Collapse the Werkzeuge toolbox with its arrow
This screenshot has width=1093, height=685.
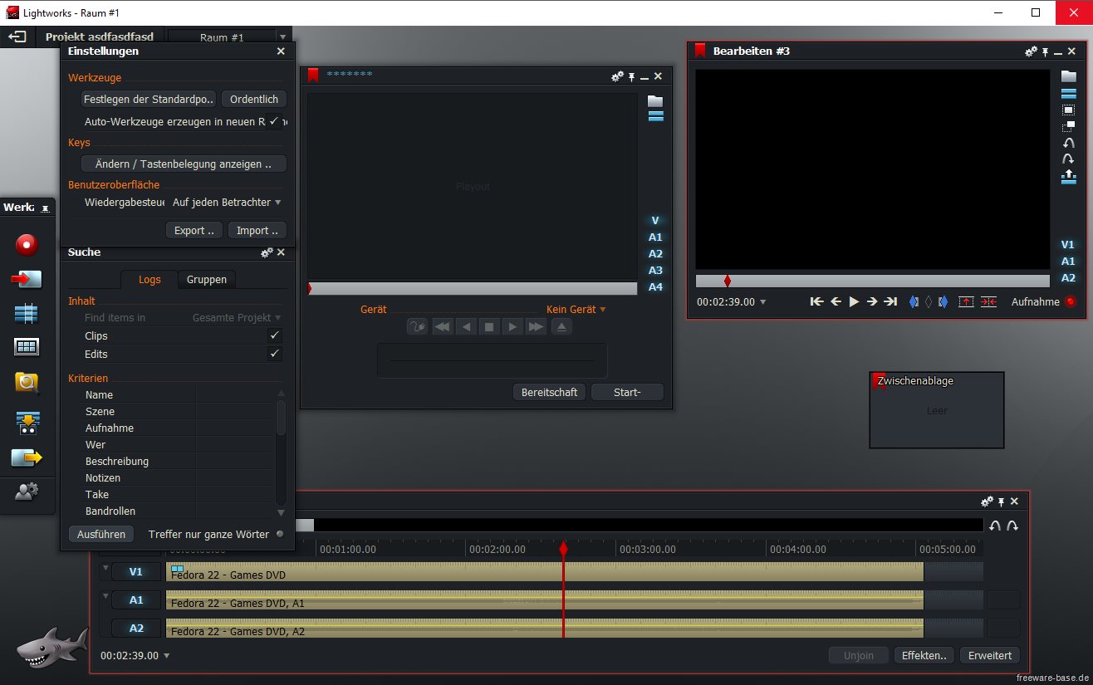click(x=45, y=208)
